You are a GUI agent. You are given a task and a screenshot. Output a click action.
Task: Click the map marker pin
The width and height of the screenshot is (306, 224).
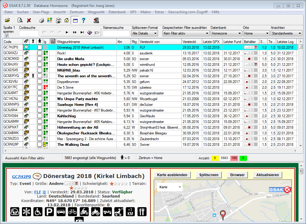(223, 214)
